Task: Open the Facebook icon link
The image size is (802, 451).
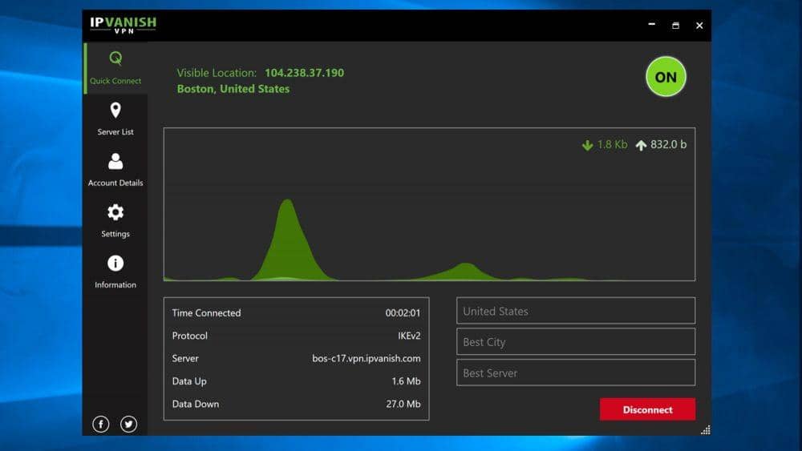Action: (101, 425)
